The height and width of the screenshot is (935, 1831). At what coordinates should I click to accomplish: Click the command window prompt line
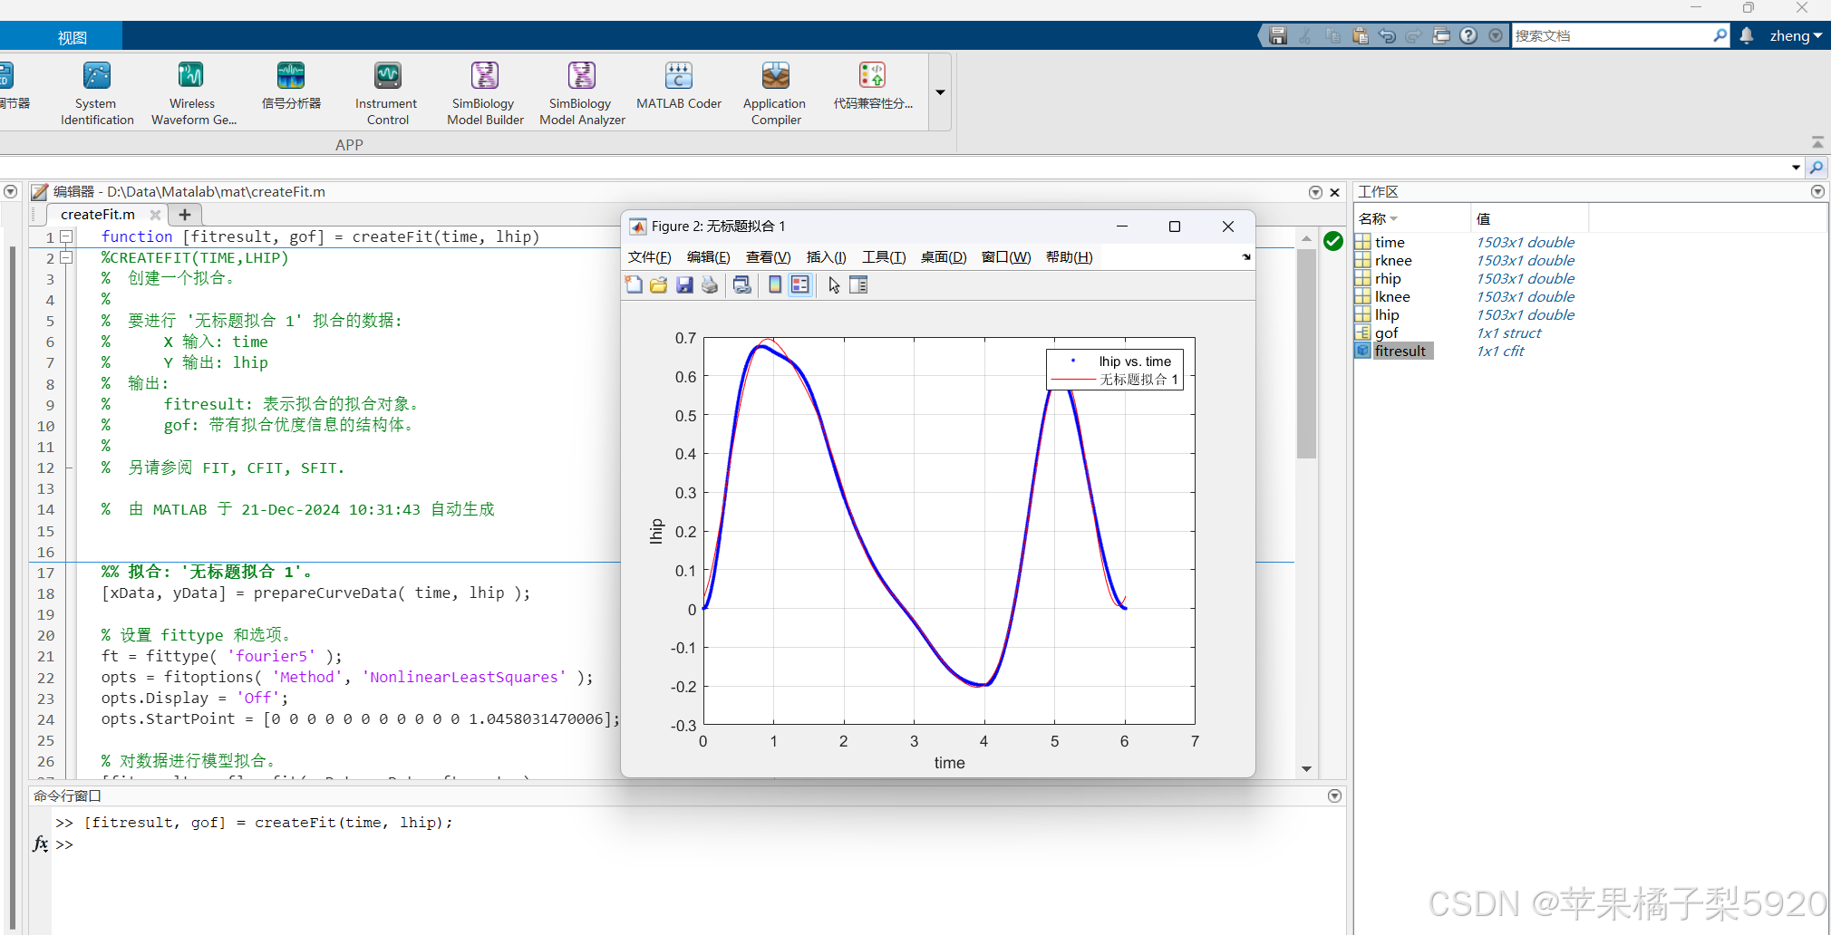(x=698, y=844)
